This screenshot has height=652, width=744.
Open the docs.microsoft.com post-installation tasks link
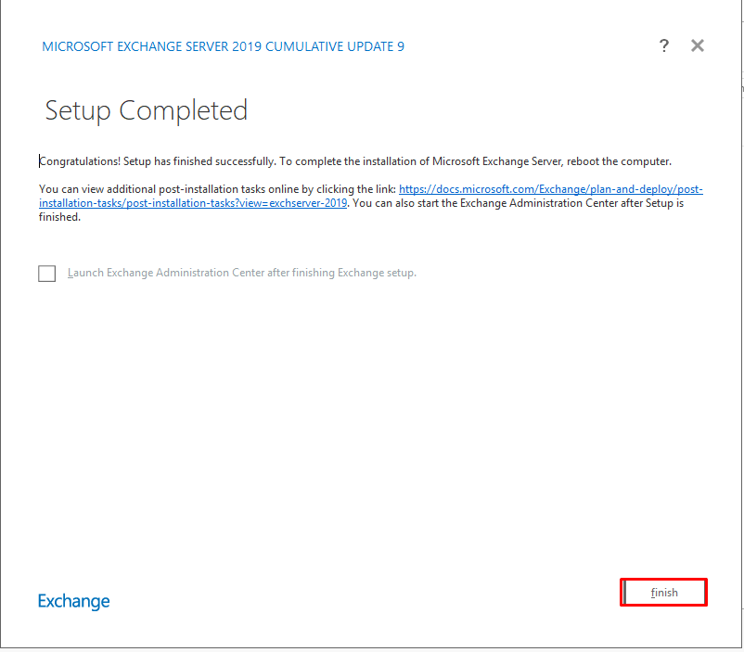pos(550,189)
